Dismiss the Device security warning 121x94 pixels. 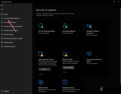coord(65,72)
